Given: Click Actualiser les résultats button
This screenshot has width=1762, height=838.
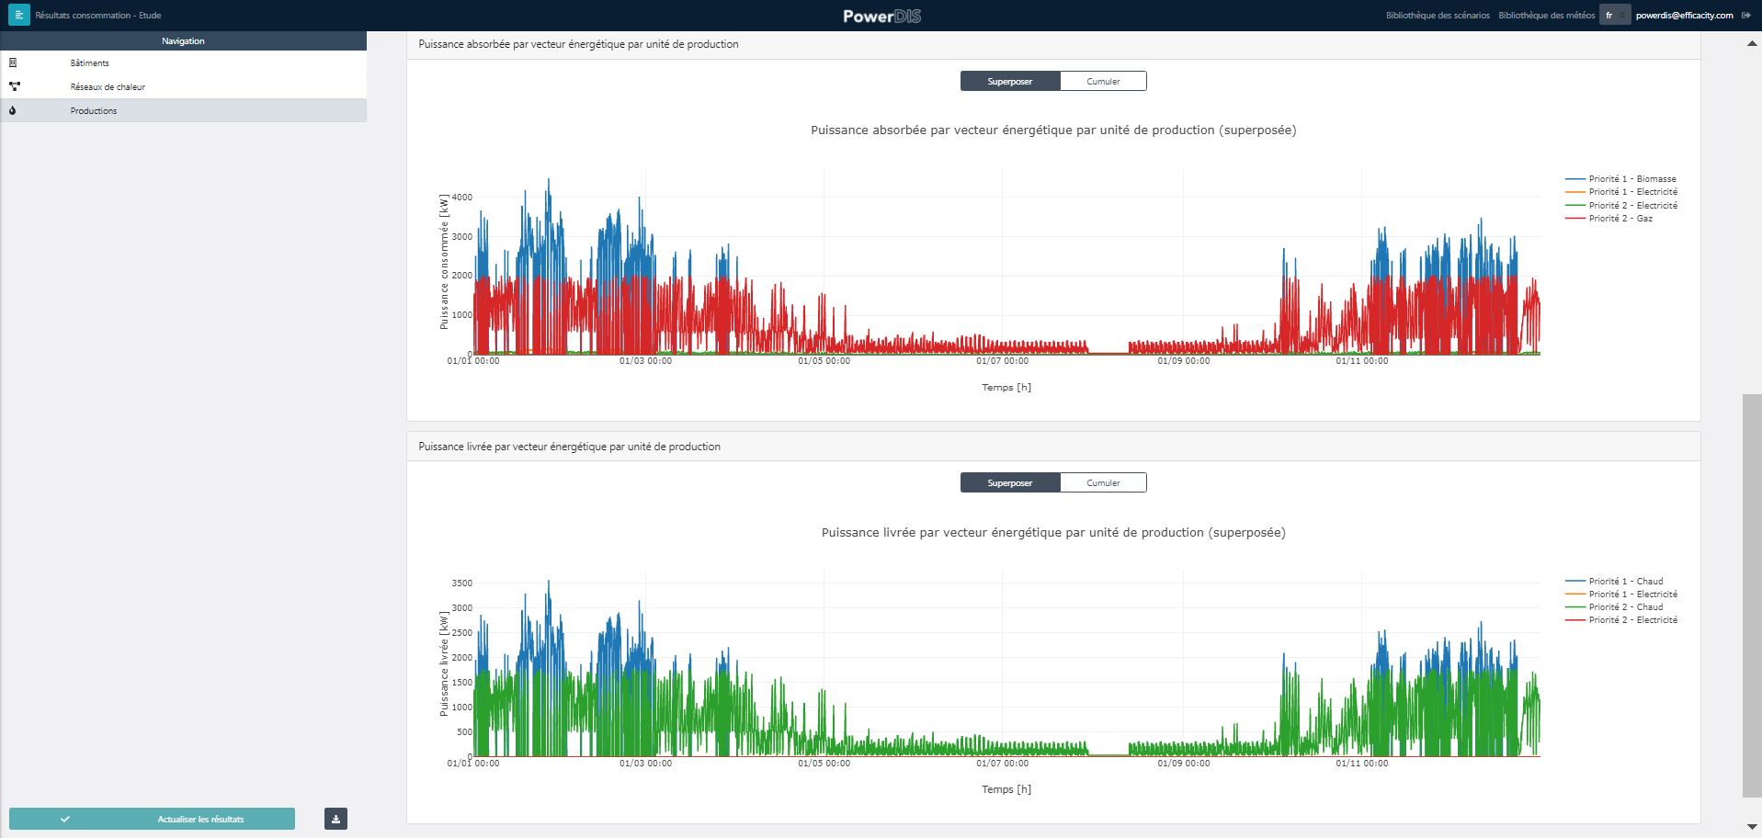Looking at the screenshot, I should point(152,819).
